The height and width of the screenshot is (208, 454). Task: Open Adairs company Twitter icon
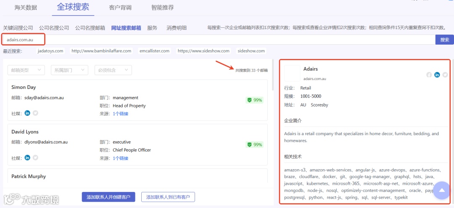click(x=445, y=75)
